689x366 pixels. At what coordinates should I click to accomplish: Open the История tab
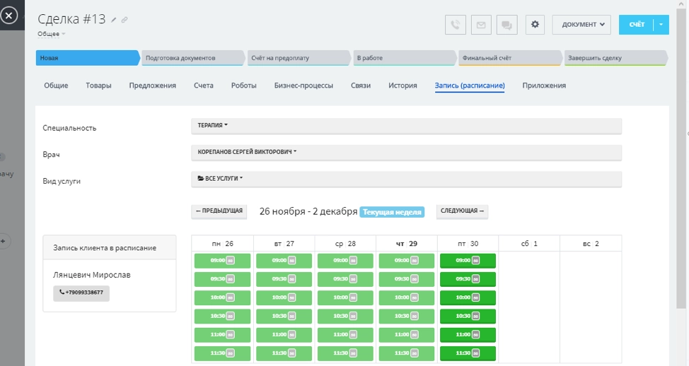[x=403, y=85]
